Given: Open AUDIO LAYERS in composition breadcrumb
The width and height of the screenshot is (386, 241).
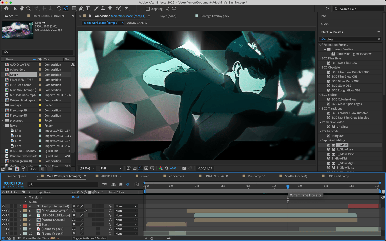Looking at the screenshot, I should [137, 23].
